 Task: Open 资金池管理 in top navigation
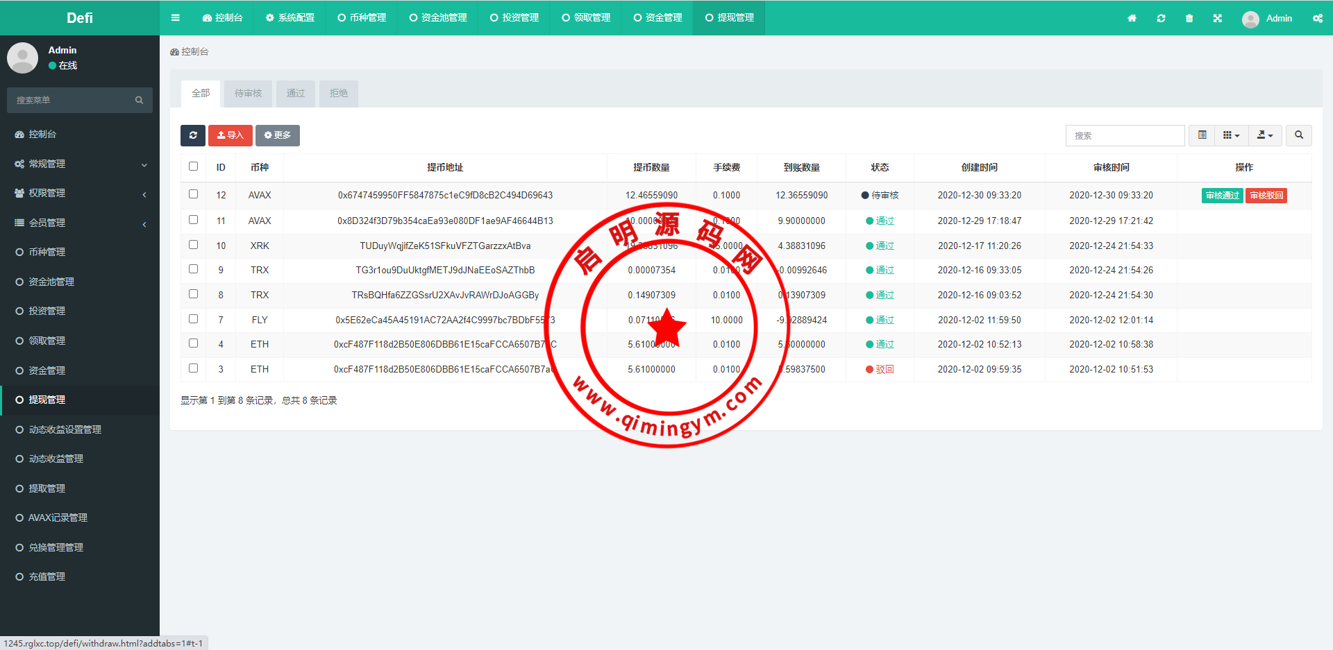coord(438,18)
